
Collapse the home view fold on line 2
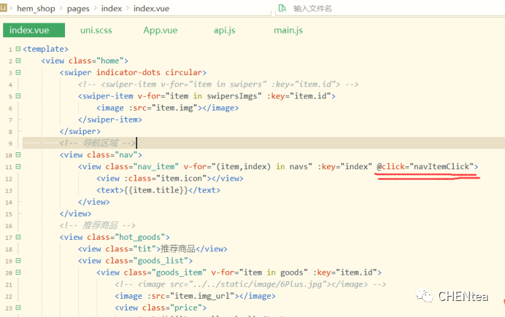point(18,60)
